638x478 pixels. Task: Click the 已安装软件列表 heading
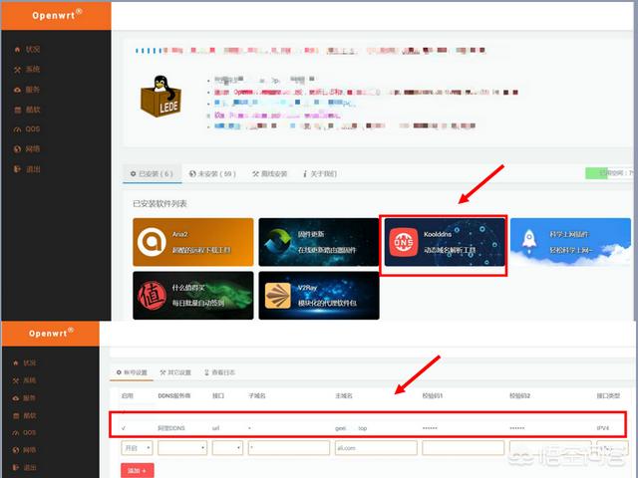(159, 203)
